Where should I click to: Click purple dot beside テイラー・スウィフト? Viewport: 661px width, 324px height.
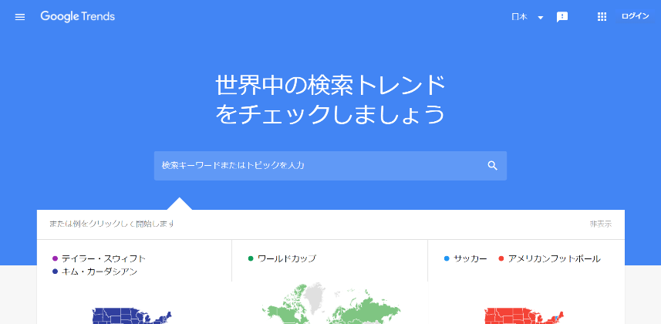pos(55,258)
